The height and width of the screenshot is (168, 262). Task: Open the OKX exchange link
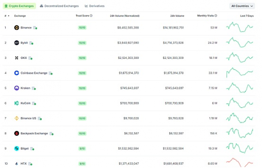[x=24, y=58]
